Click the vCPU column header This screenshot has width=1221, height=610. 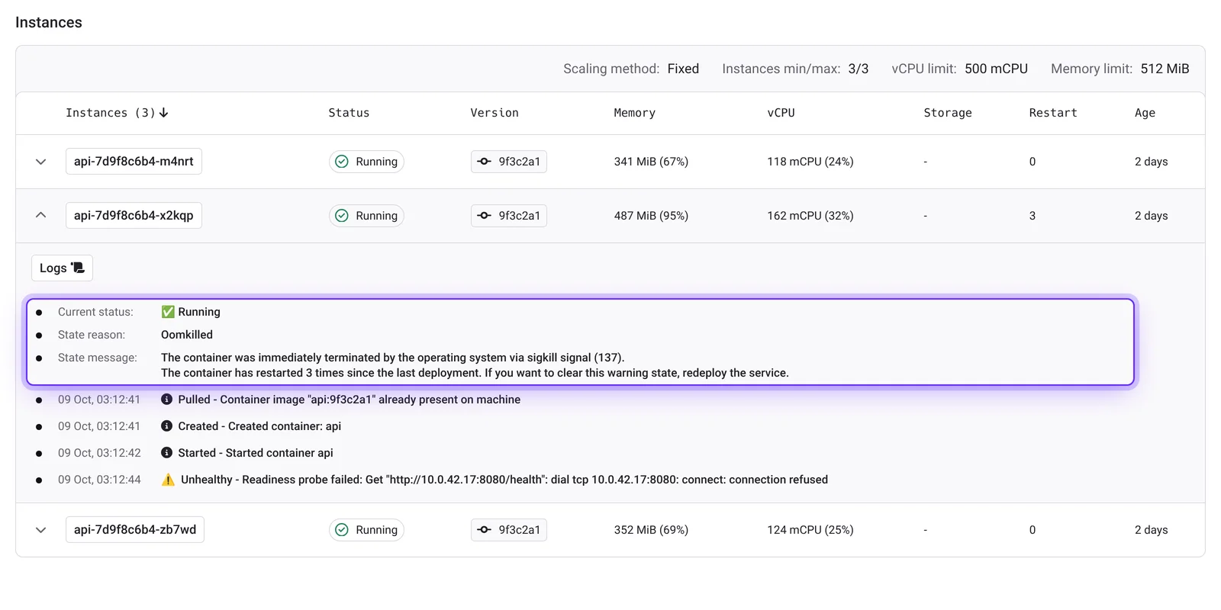click(x=781, y=113)
